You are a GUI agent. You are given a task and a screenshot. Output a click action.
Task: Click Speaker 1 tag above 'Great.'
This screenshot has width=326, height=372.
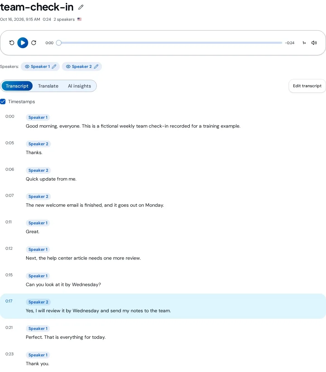coord(38,223)
